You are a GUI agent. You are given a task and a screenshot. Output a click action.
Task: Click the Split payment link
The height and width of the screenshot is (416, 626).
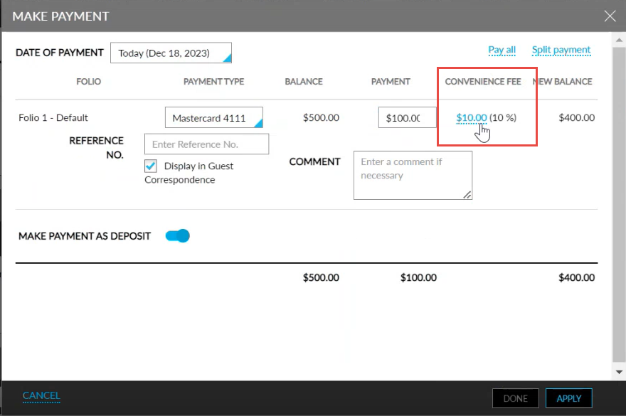561,50
